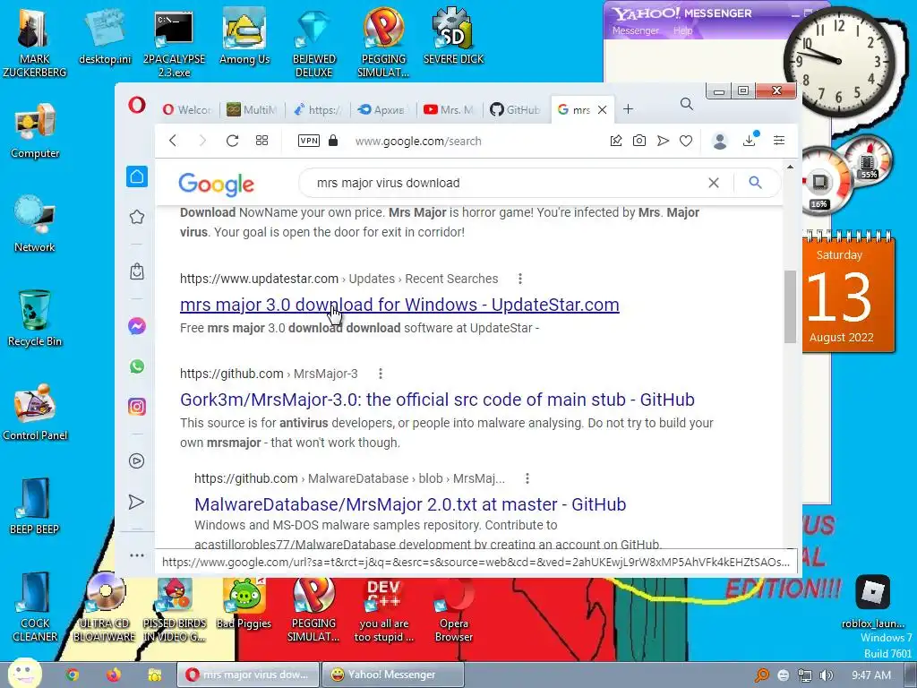Open sidebar Bookmarks star icon
Viewport: 917px width, 688px height.
pyautogui.click(x=137, y=217)
